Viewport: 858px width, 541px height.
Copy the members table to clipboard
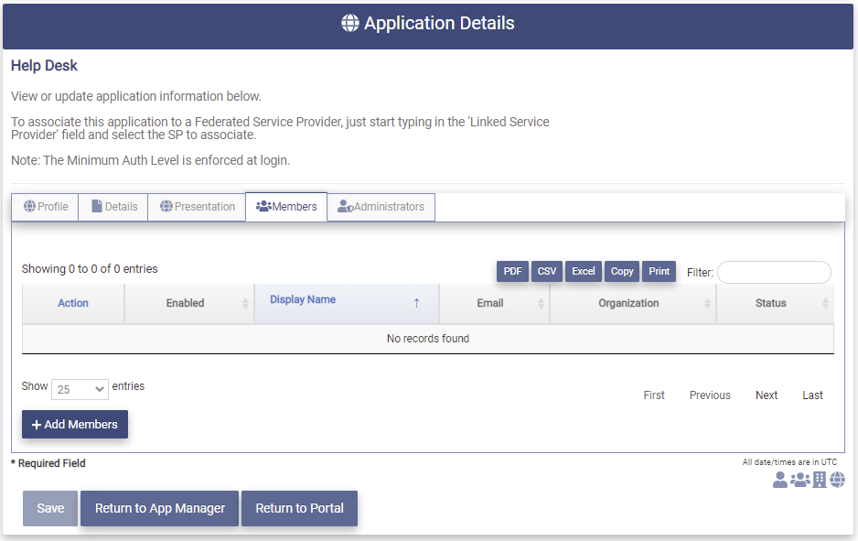tap(622, 271)
